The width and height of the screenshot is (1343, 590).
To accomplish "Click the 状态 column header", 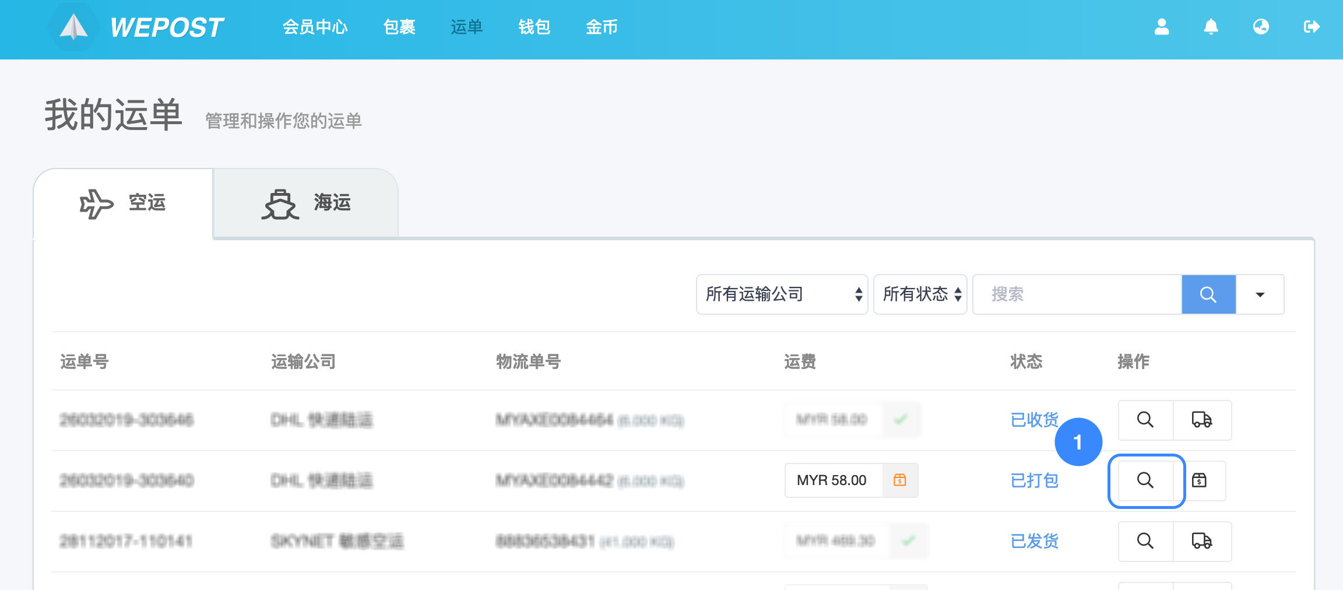I will 1026,361.
